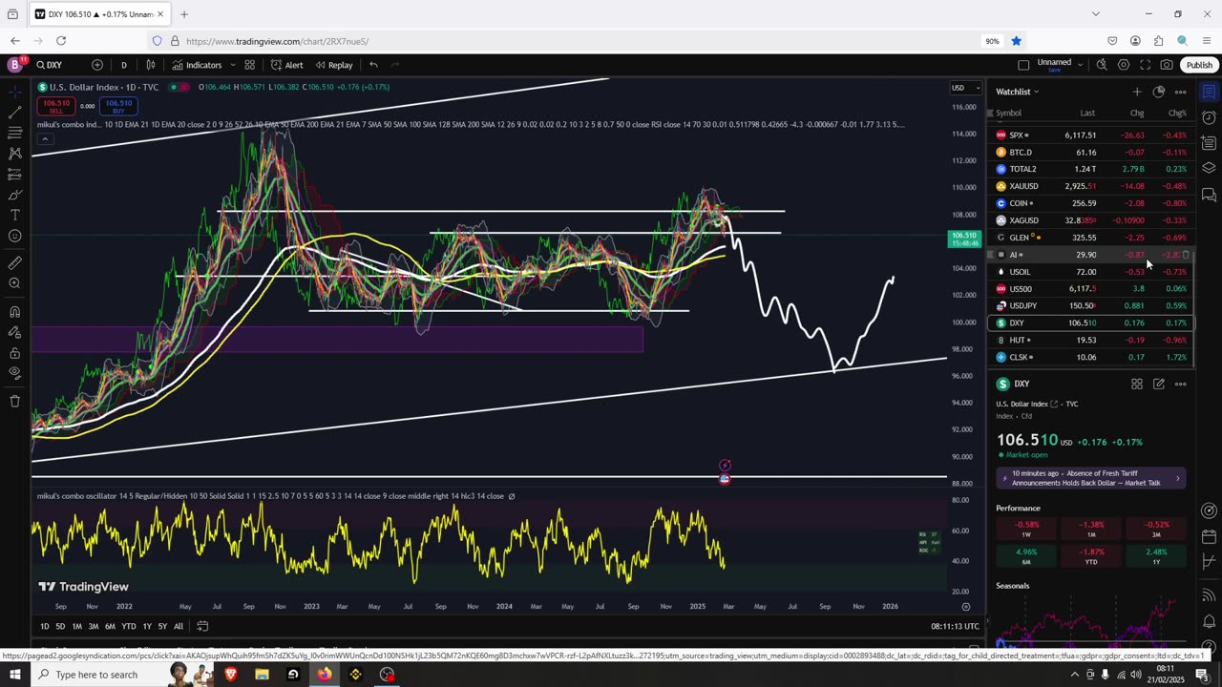This screenshot has height=687, width=1222.
Task: Select the BTC.D watchlist row
Action: (x=1090, y=153)
